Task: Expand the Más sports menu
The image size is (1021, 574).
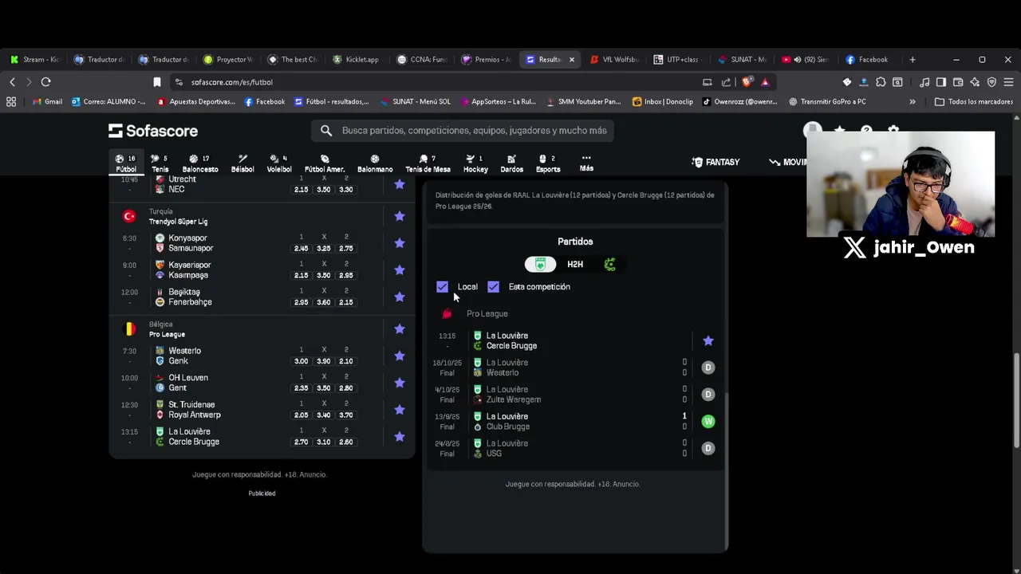Action: [x=586, y=163]
